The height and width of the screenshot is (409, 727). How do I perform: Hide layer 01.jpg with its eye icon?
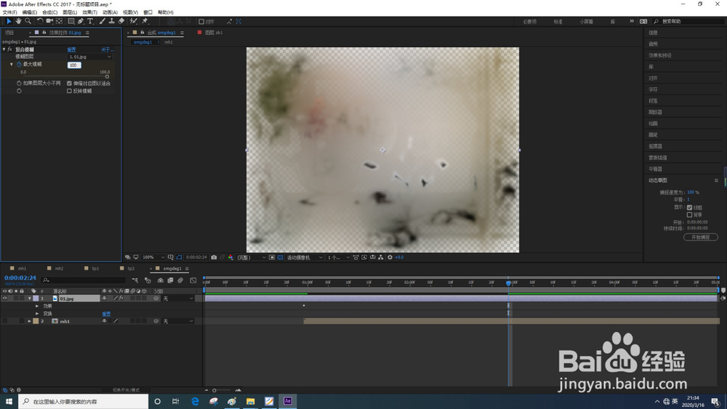pos(4,299)
